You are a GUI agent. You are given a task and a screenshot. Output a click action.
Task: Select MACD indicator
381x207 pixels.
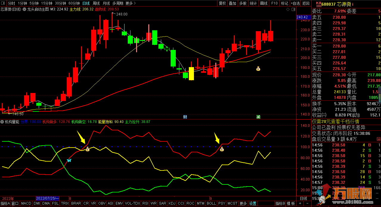pyautogui.click(x=26, y=203)
